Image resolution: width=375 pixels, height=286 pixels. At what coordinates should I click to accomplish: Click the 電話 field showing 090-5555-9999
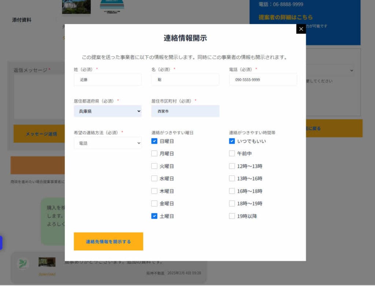tap(263, 79)
